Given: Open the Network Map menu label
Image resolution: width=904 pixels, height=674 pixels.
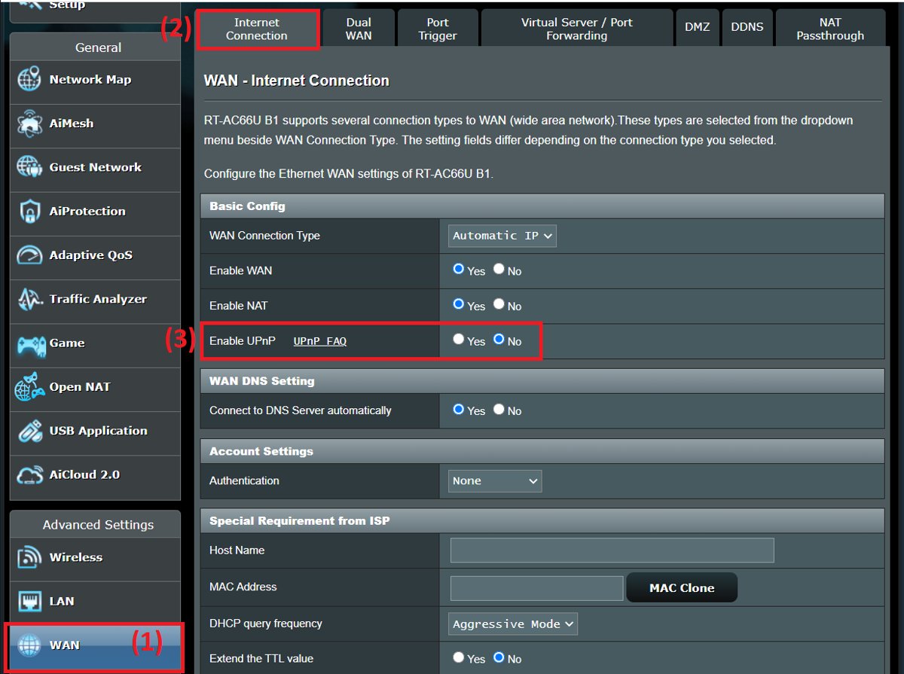Looking at the screenshot, I should [x=90, y=80].
